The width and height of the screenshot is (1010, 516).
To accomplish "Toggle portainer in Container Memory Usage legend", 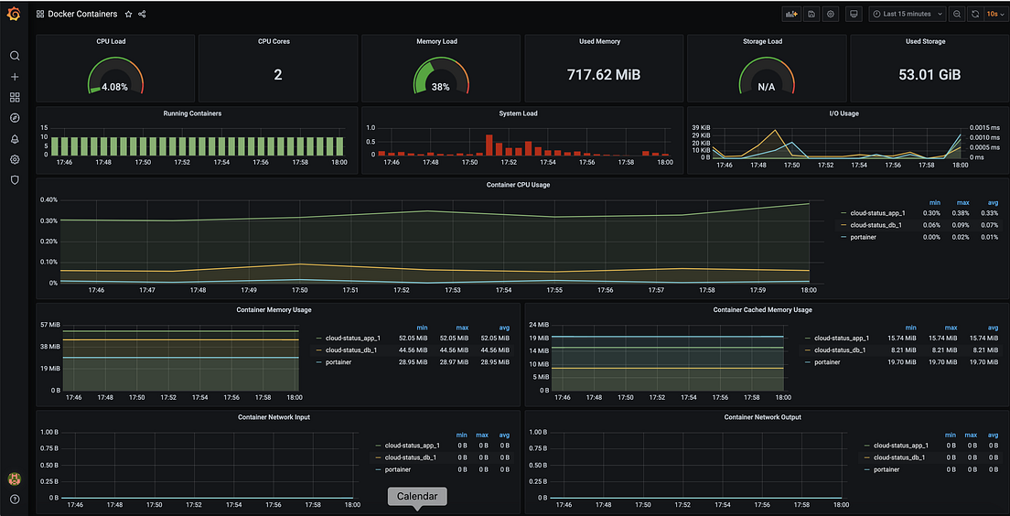I will [x=338, y=362].
